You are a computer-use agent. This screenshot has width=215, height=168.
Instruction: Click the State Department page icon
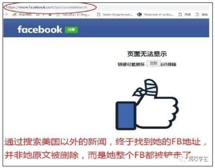99,14
